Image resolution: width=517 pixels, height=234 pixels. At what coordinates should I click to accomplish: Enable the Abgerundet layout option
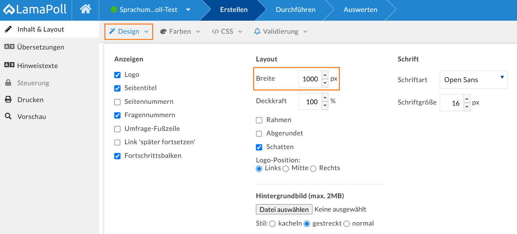[259, 134]
